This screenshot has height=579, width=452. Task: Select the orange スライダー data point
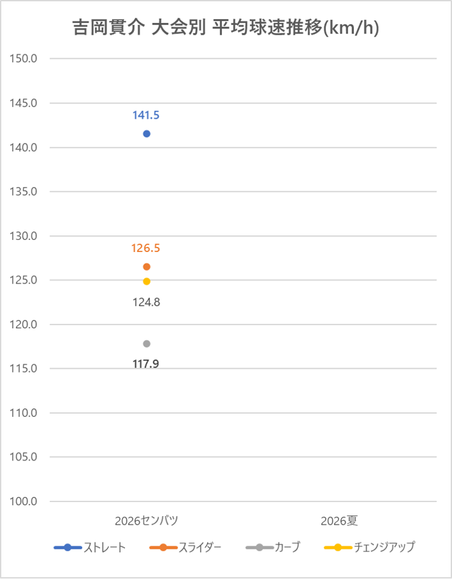pos(147,267)
